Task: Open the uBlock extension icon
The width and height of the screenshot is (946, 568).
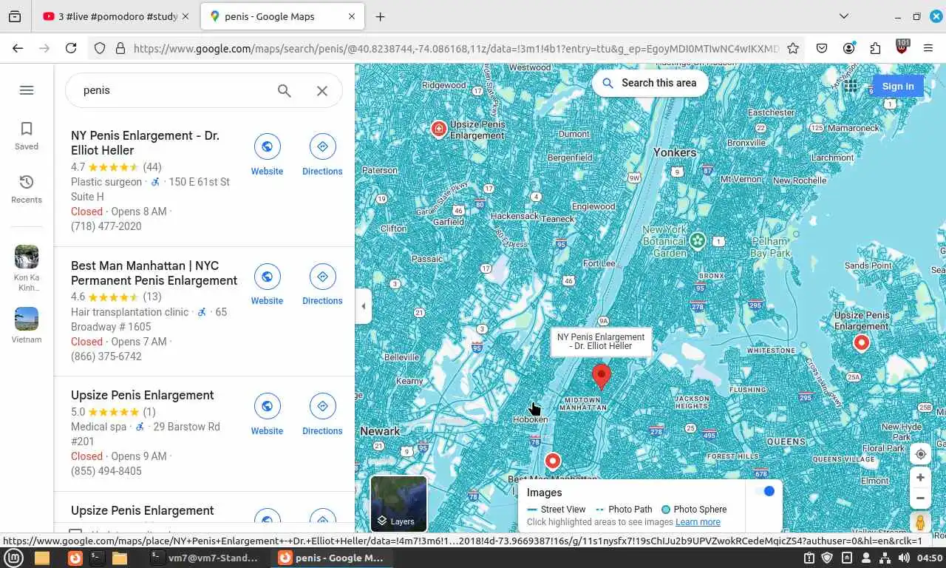Action: pos(902,47)
